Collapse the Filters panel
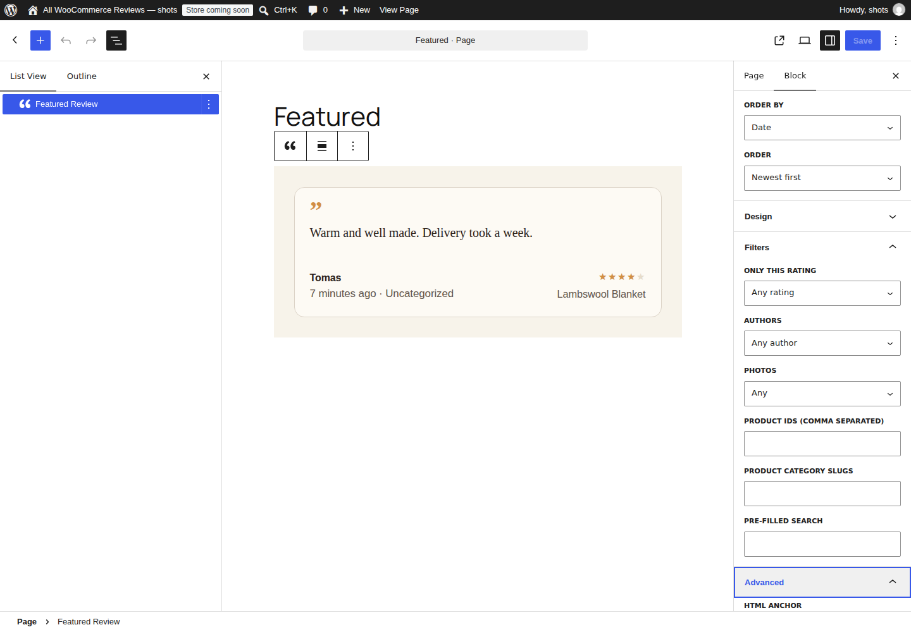 pyautogui.click(x=822, y=248)
